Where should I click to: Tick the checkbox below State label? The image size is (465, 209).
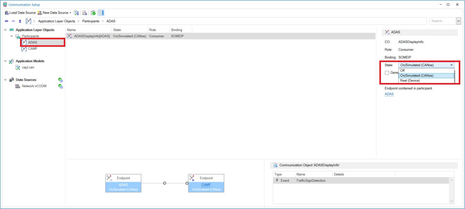387,73
